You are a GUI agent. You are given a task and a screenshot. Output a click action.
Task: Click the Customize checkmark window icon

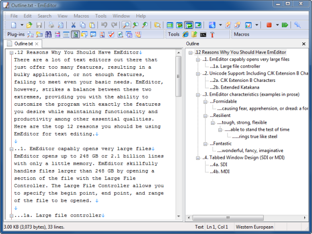click(x=248, y=25)
